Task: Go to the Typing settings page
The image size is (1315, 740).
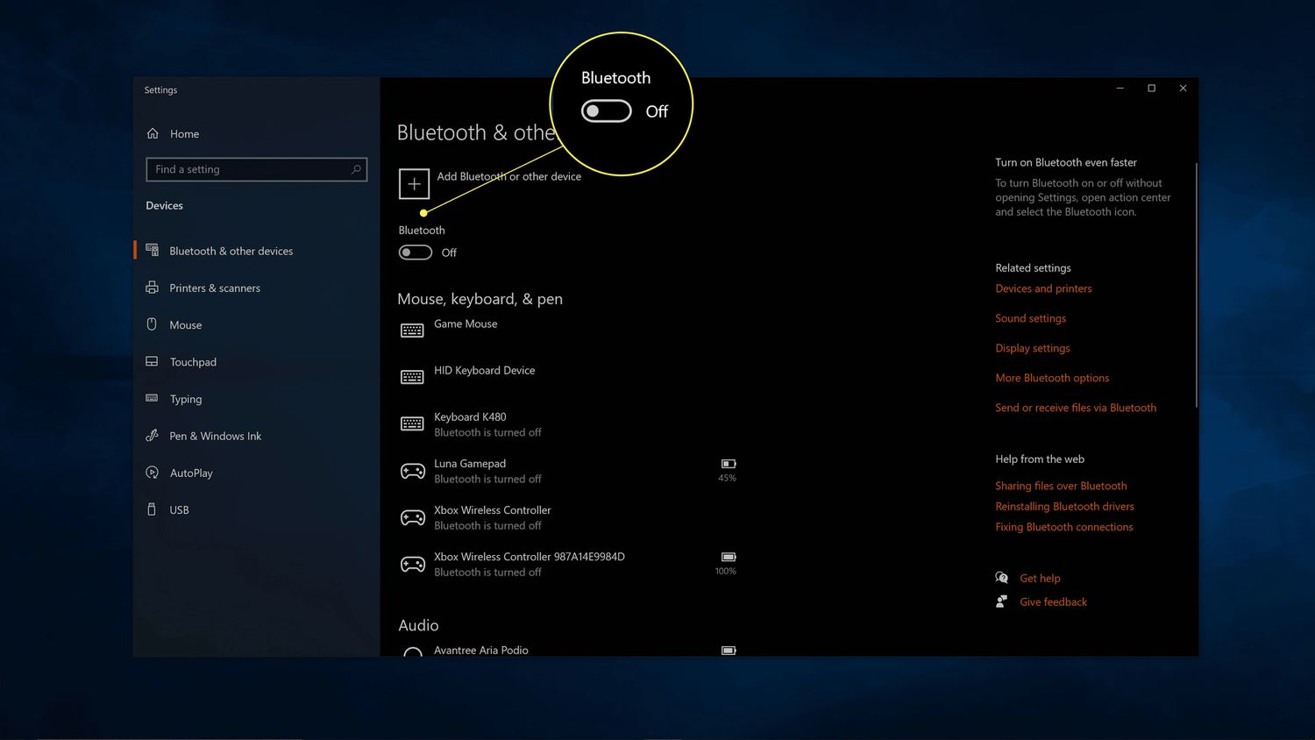Action: (185, 399)
